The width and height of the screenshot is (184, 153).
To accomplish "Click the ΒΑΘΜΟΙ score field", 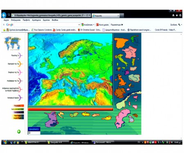I will pyautogui.click(x=34, y=133).
